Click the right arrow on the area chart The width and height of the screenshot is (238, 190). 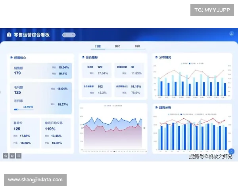click(x=144, y=128)
